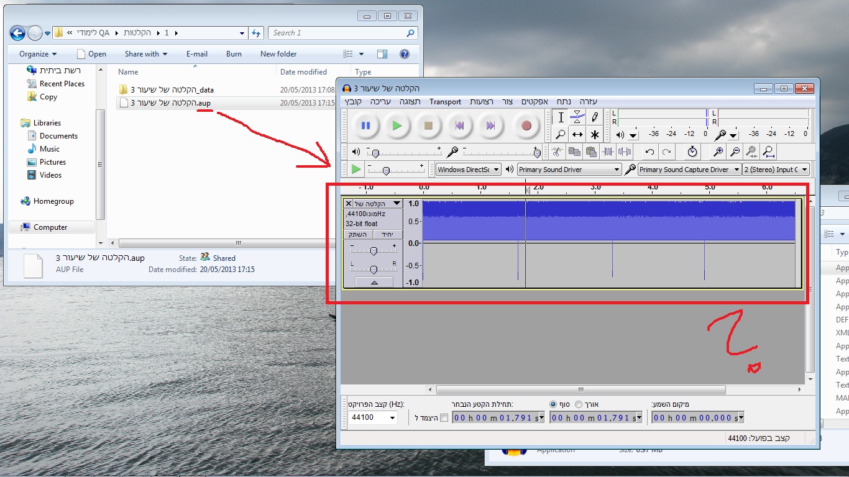849x477 pixels.
Task: Click the Explorer help question mark icon
Action: coord(405,54)
